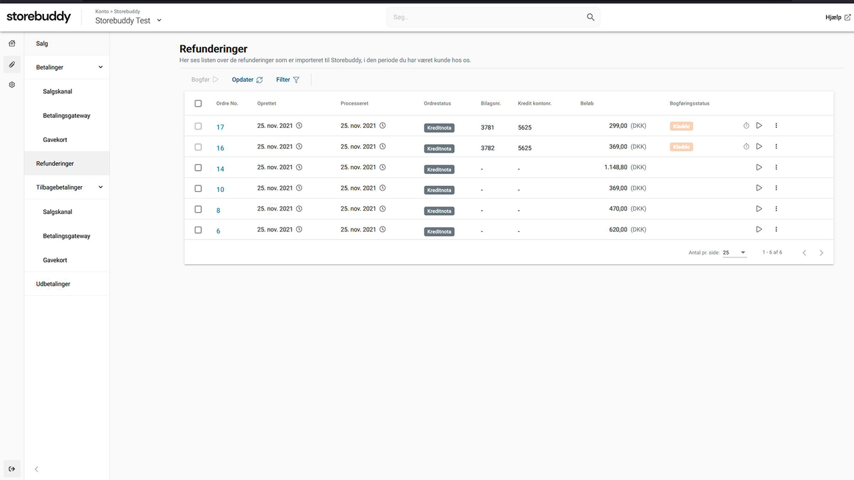Select all refunds with the header checkbox
Viewport: 854px width, 480px height.
[x=198, y=103]
